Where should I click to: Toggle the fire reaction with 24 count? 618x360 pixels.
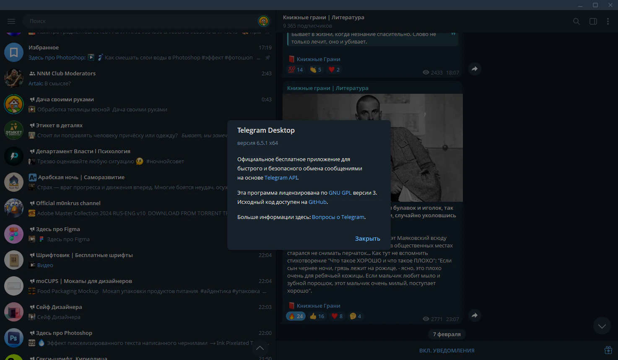click(296, 316)
